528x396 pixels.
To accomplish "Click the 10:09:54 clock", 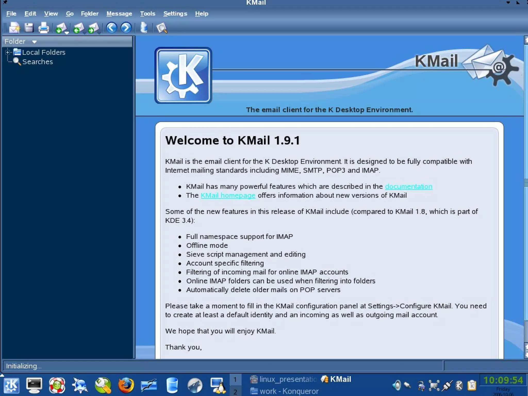I will click(x=503, y=380).
